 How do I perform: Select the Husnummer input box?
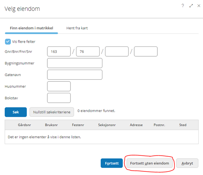pyautogui.click(x=59, y=86)
